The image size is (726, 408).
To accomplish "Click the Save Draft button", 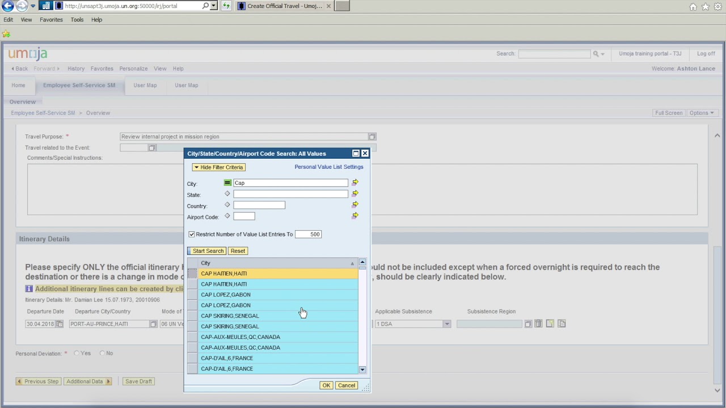I will [x=138, y=381].
